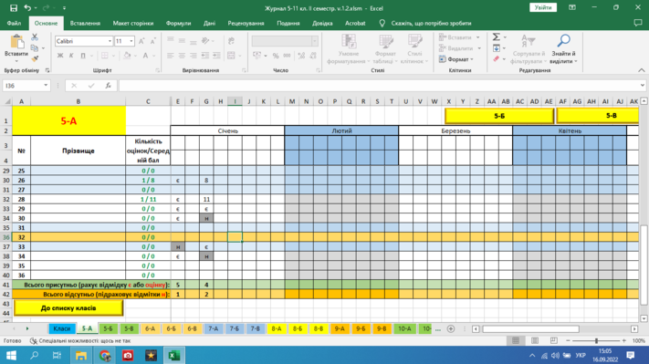This screenshot has height=364, width=649.
Task: Toggle italic (К) formatting
Action: [71, 56]
